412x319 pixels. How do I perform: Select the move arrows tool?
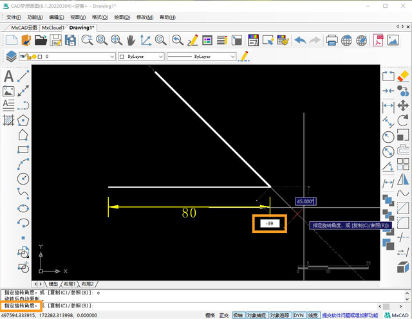coord(403,105)
